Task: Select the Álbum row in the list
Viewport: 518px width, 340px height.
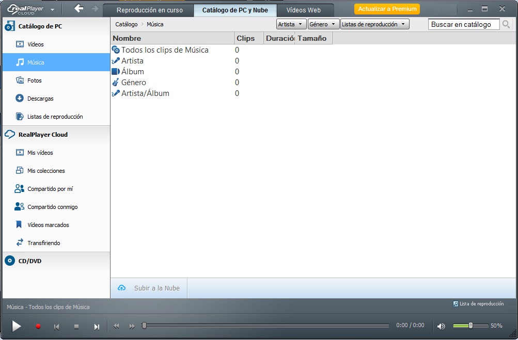Action: coord(222,72)
